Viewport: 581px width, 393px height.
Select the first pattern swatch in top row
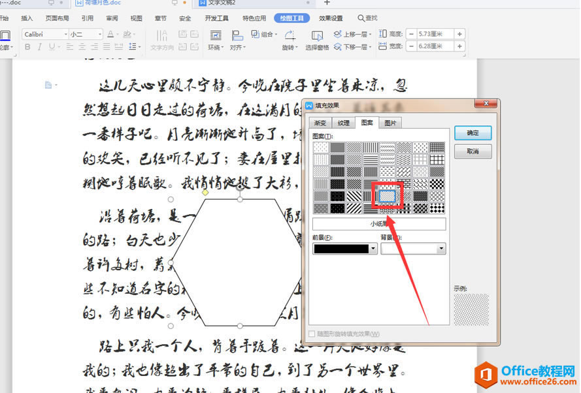pos(320,148)
